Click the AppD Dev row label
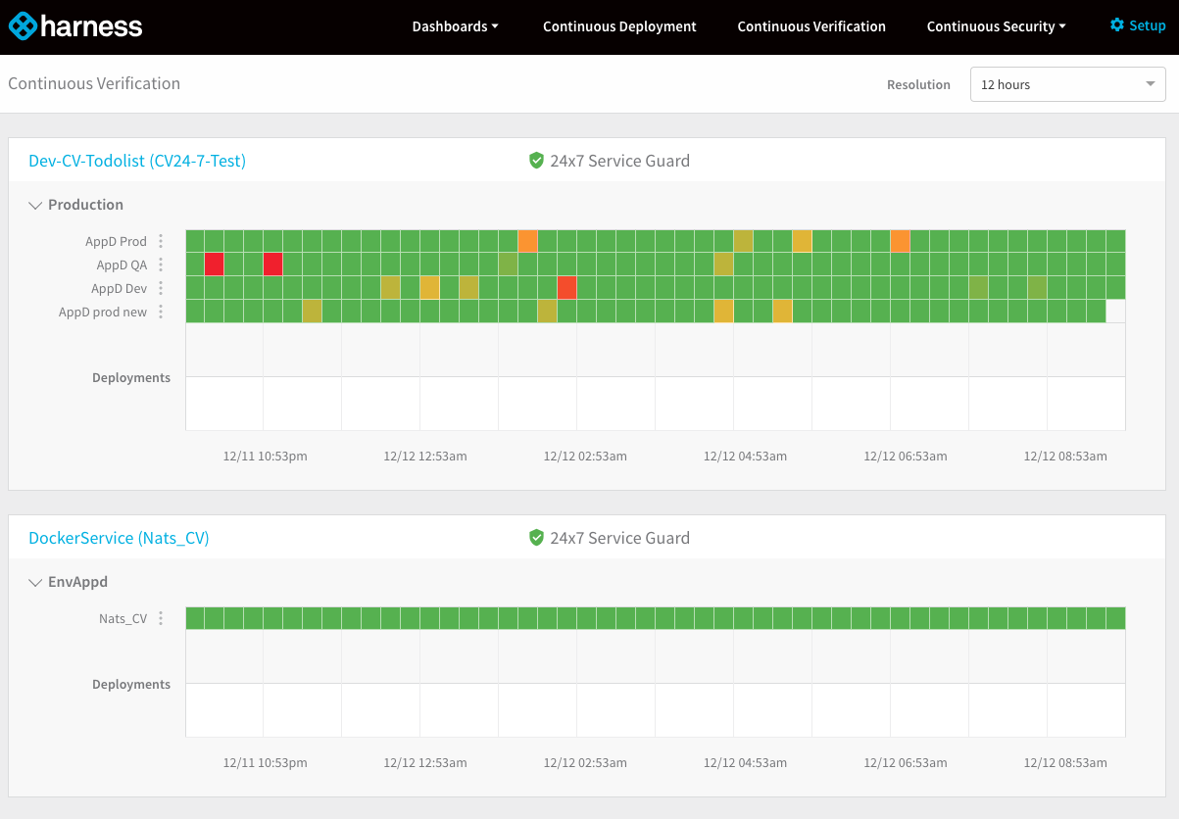Viewport: 1179px width, 819px height. point(119,288)
